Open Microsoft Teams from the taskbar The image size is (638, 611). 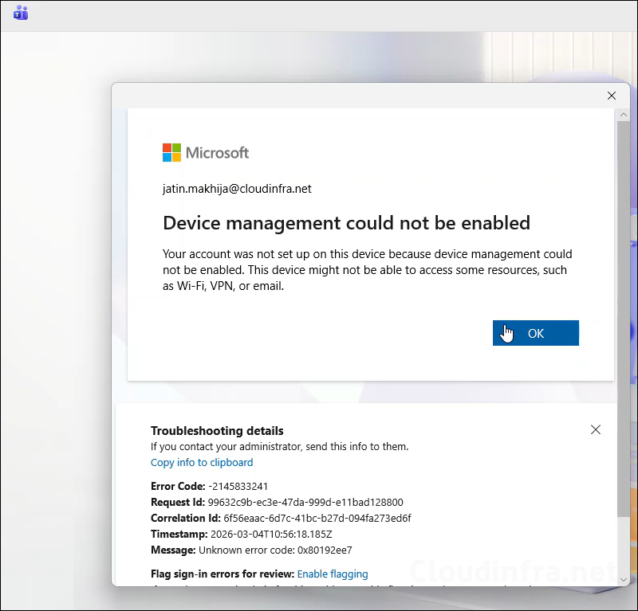point(20,13)
